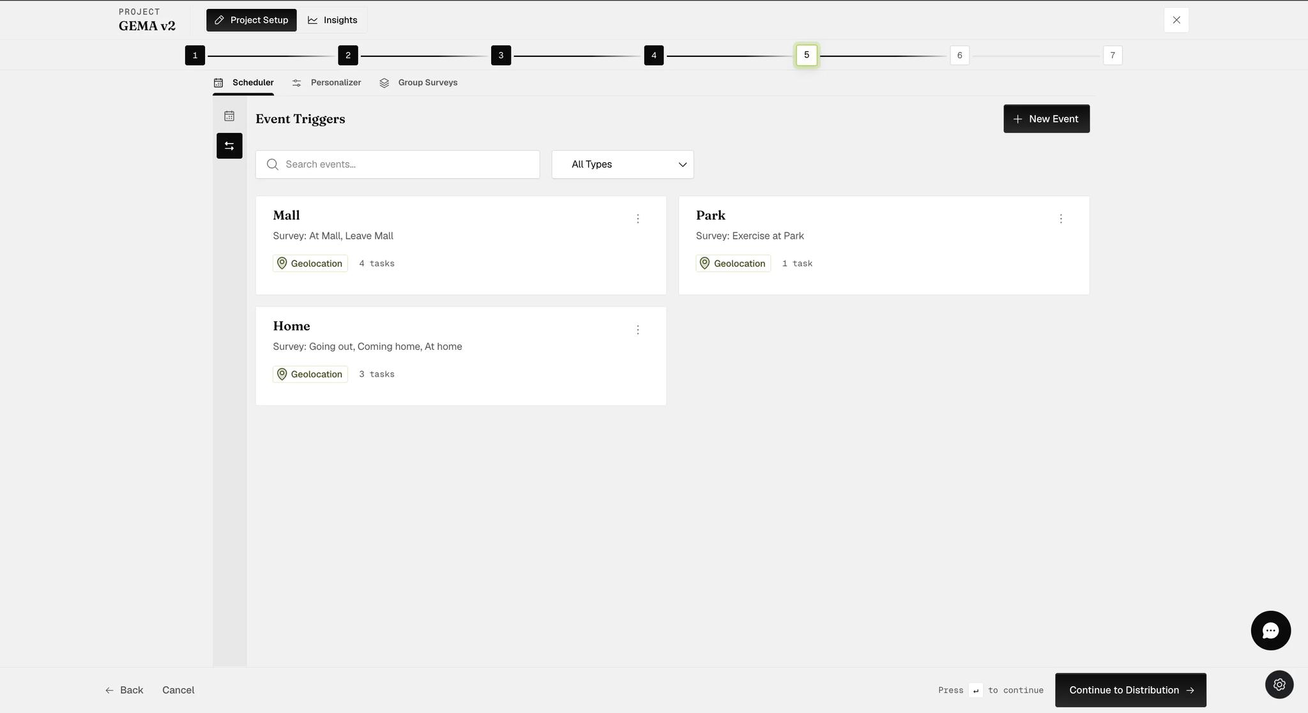The width and height of the screenshot is (1308, 713).
Task: Jump to step 7 in progress bar
Action: pyautogui.click(x=1113, y=56)
